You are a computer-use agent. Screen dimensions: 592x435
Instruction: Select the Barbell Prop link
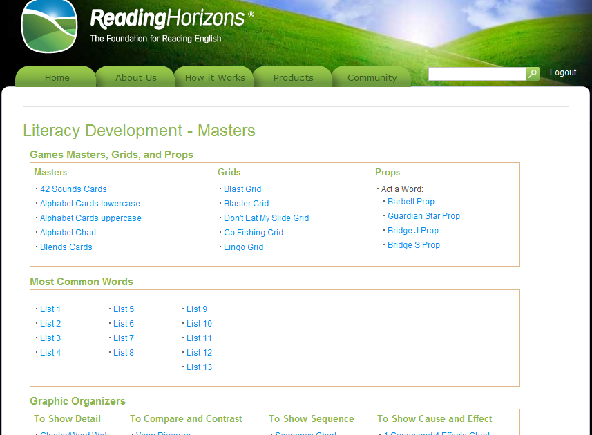[411, 201]
